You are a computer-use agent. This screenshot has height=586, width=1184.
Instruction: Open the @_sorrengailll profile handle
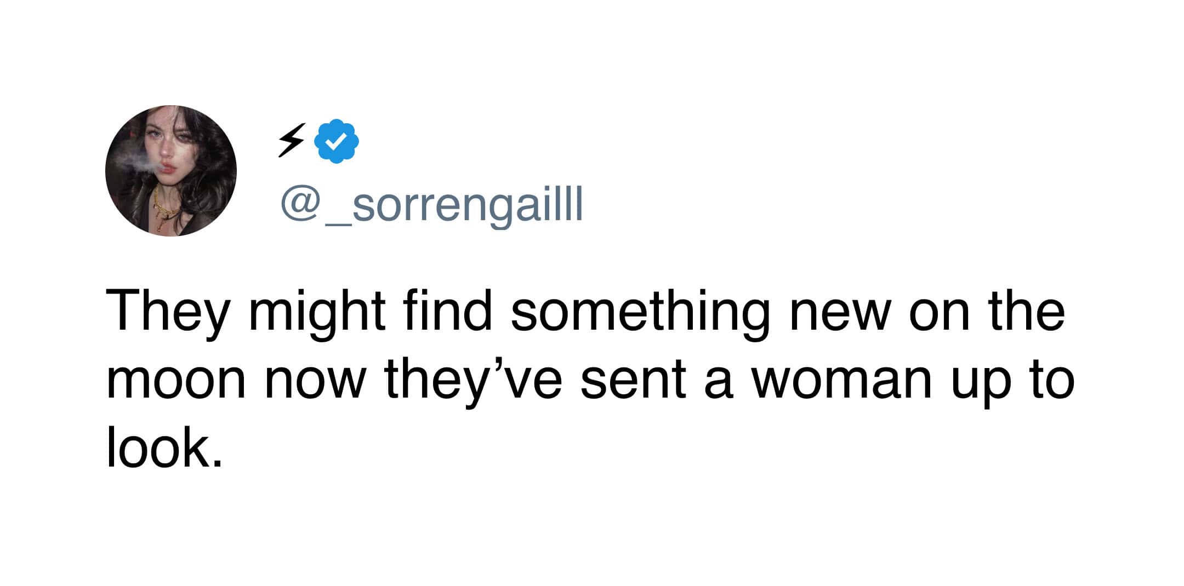coord(432,205)
